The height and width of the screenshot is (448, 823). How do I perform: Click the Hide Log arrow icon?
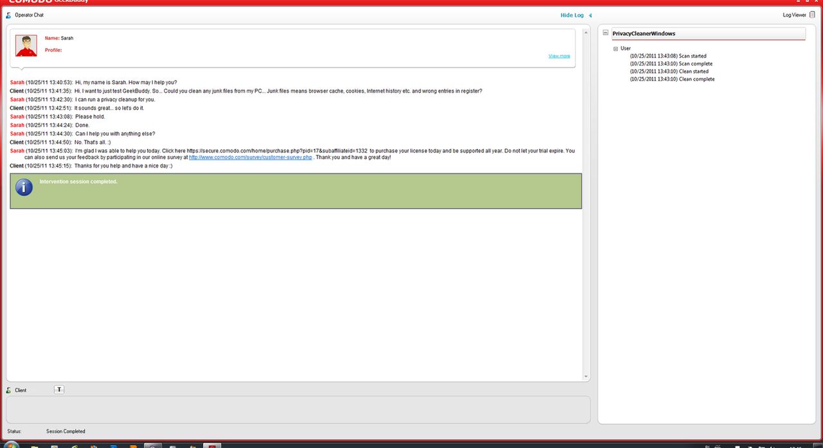tap(590, 15)
